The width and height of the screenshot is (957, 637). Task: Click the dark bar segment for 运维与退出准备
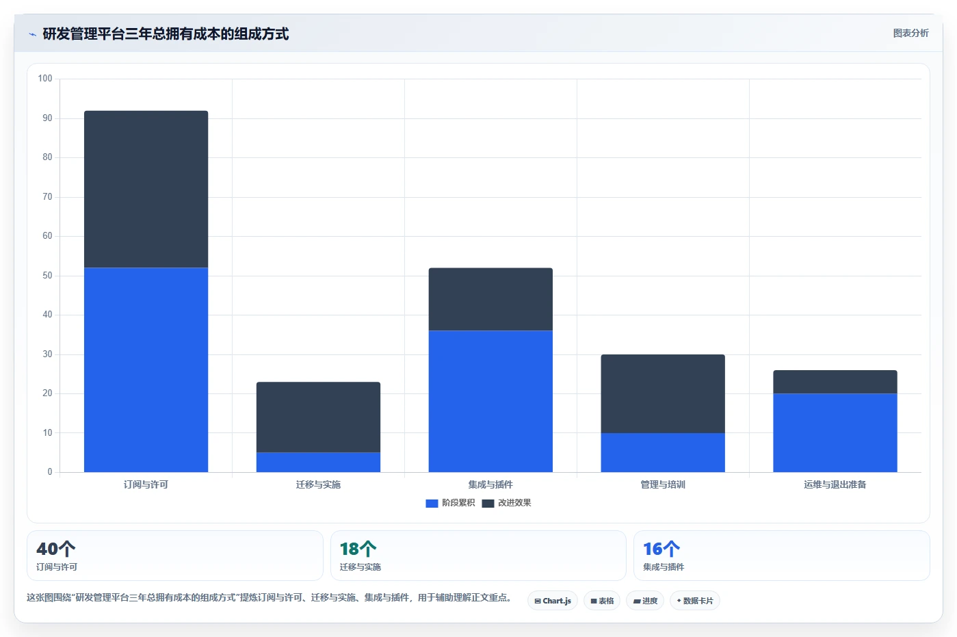tap(835, 382)
